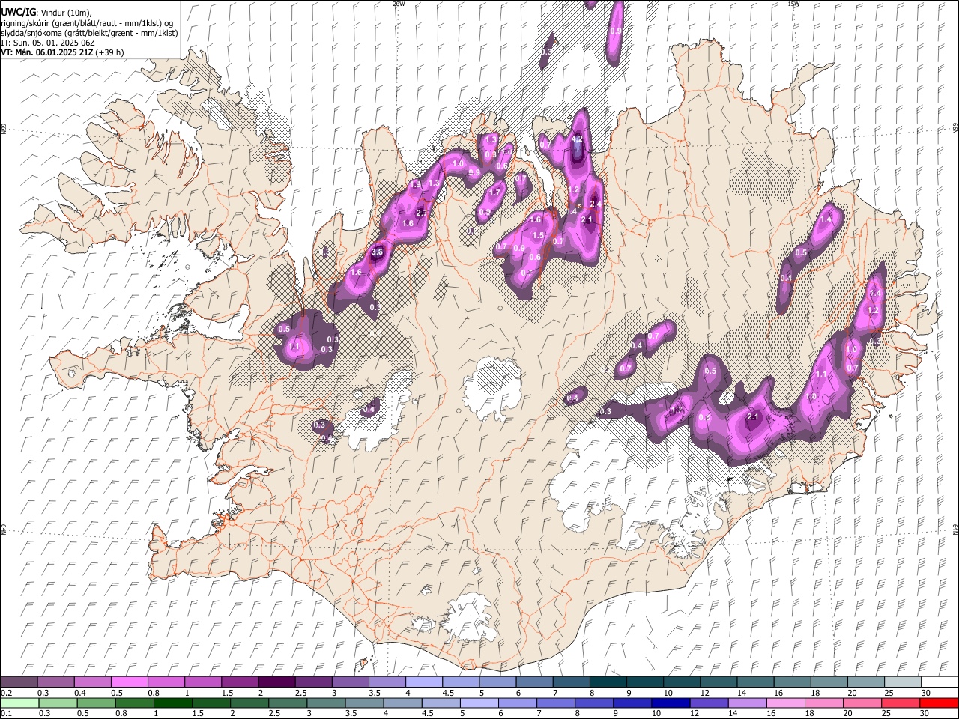Select the 4–4.5 light lavender snow swatch

click(423, 682)
